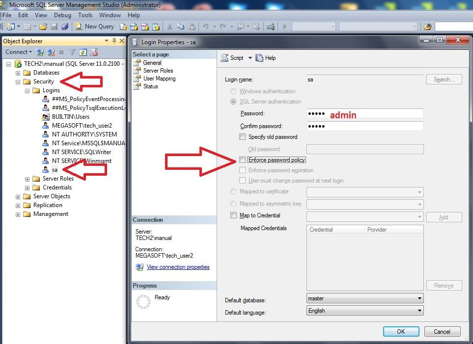The width and height of the screenshot is (473, 344).
Task: Open the Window menu
Action: pos(110,15)
